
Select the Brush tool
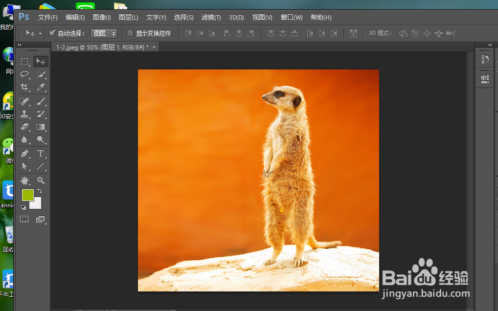pos(41,101)
